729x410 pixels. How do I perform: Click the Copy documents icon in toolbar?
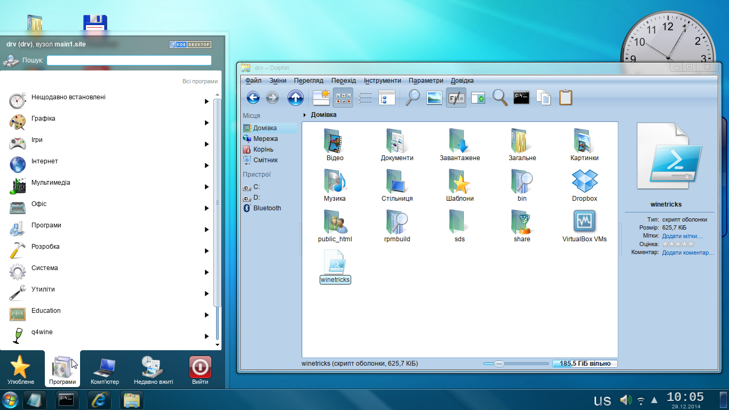[x=543, y=98]
